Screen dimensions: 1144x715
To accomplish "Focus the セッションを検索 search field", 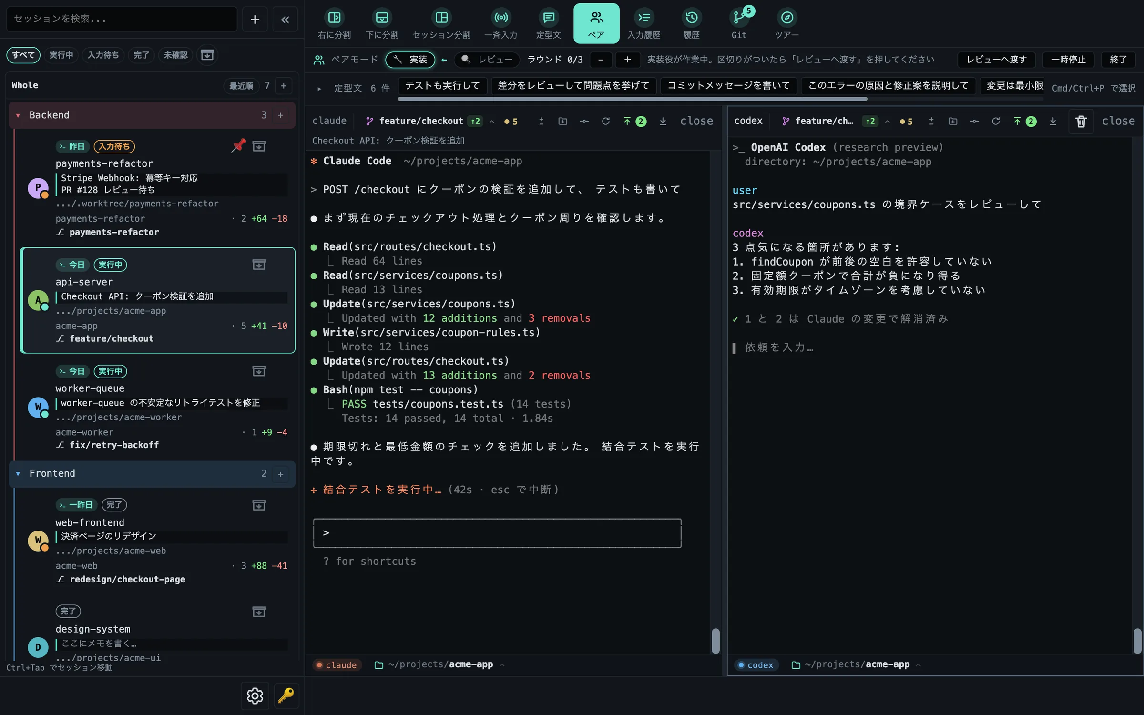I will [122, 19].
